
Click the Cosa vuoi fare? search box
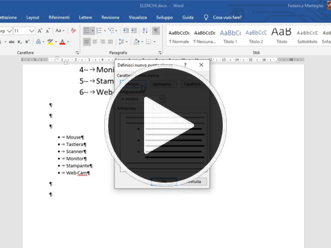[227, 17]
